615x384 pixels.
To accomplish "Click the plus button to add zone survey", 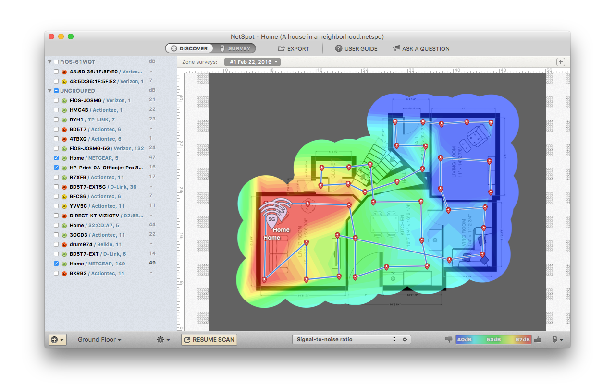I will (x=561, y=62).
